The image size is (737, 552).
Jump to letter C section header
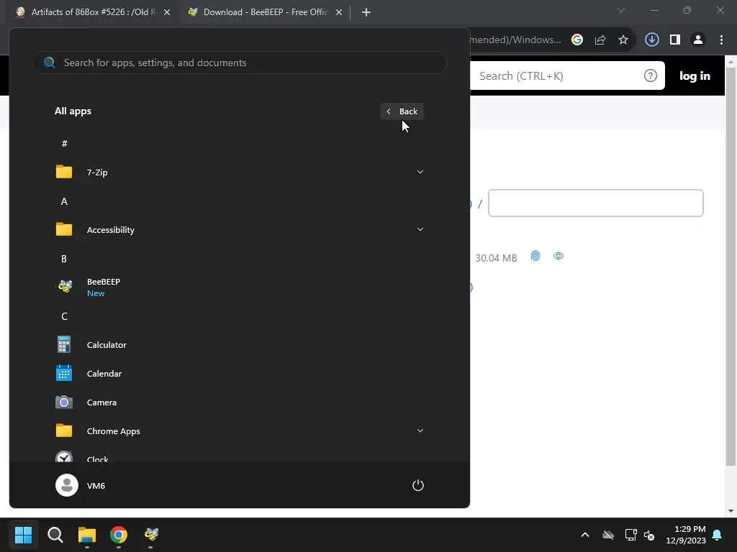(64, 316)
